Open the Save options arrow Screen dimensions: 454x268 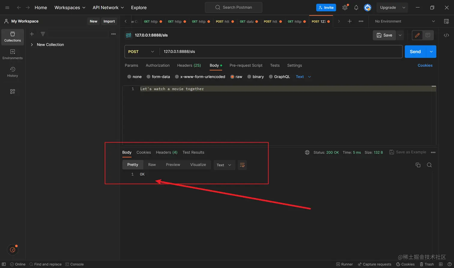coord(400,35)
